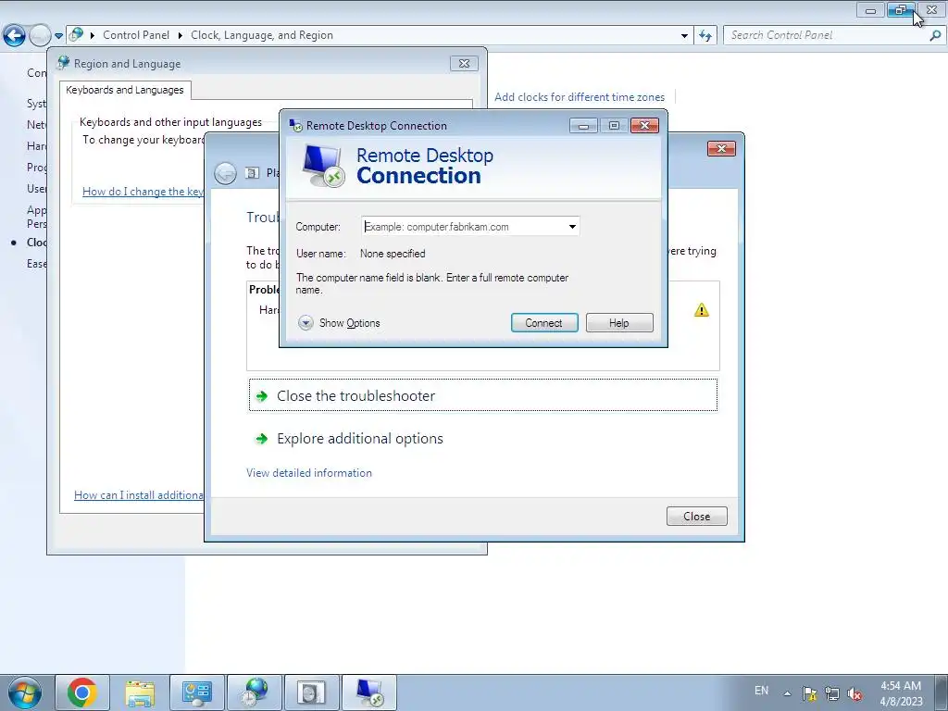Switch to troubleshooter taskbar button
This screenshot has width=948, height=711.
(x=312, y=692)
